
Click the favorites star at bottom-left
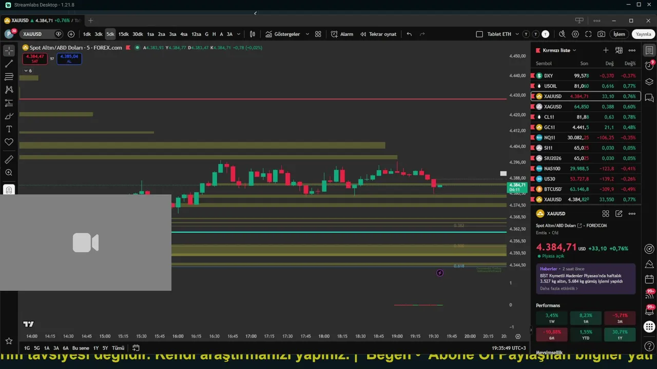coord(9,341)
